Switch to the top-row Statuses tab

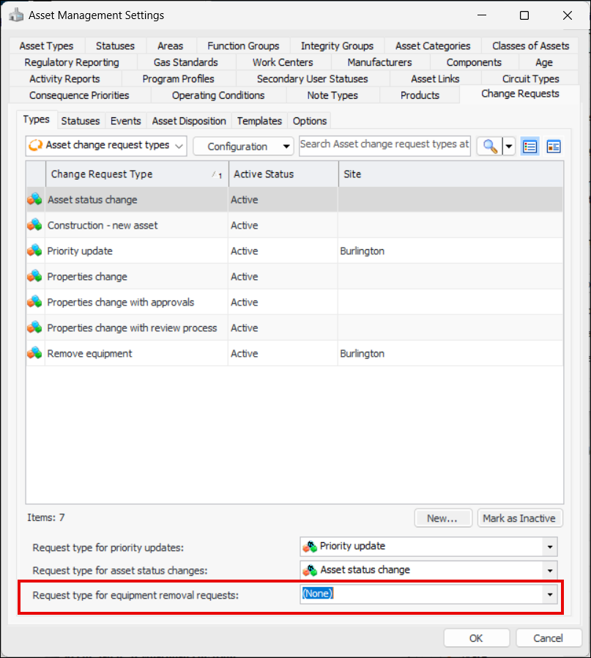coord(116,45)
